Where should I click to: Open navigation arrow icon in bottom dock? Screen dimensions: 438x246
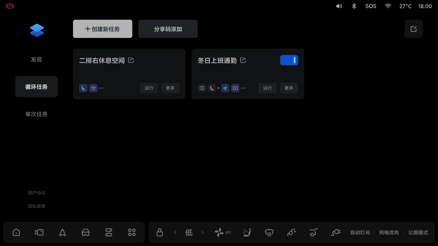click(62, 233)
